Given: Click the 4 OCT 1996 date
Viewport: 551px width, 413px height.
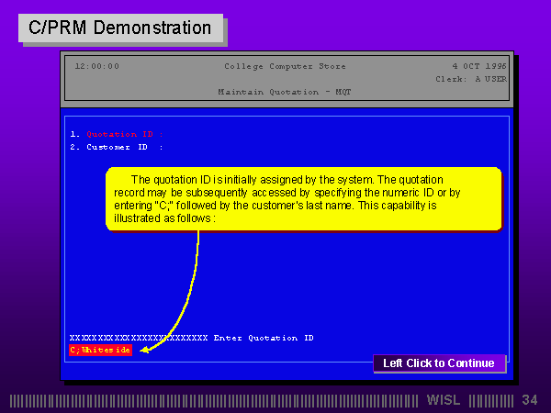Looking at the screenshot, I should 478,66.
